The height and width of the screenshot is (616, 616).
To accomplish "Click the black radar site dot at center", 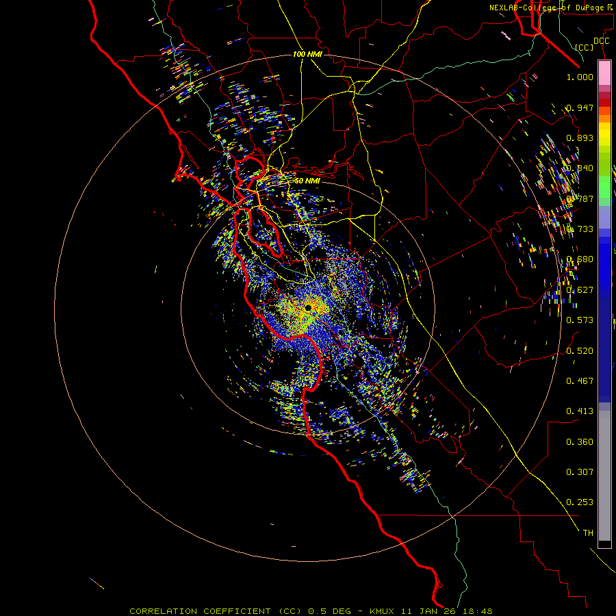I will (308, 308).
